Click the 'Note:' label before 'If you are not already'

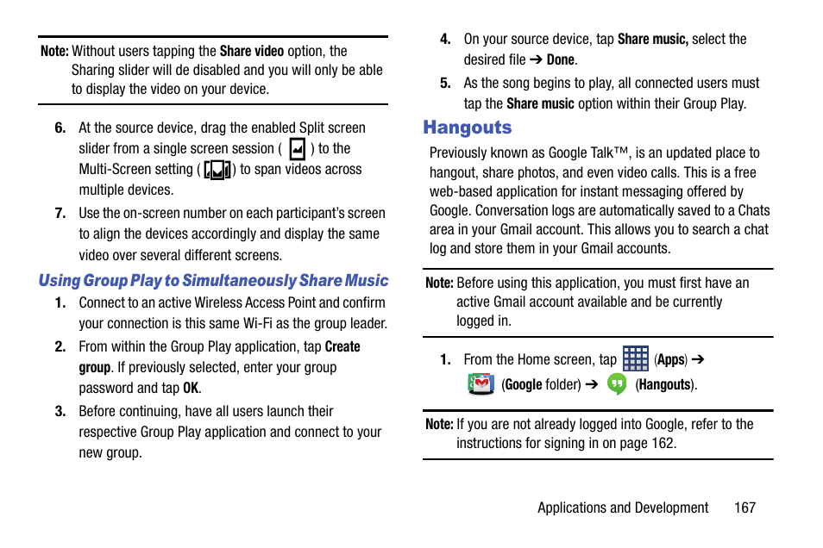(x=439, y=424)
